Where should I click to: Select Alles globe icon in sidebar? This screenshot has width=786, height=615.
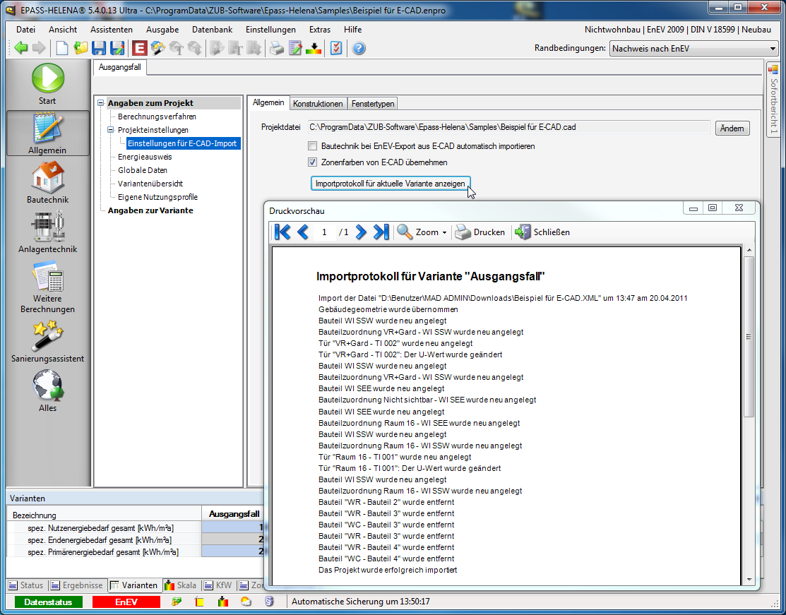[x=47, y=391]
